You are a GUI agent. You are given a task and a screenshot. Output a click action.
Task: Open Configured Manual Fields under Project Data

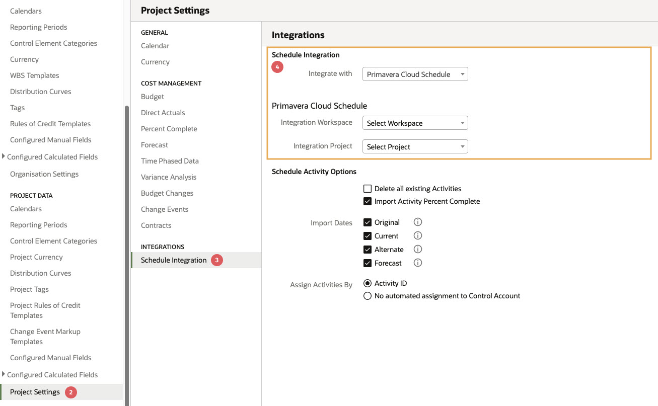click(50, 358)
